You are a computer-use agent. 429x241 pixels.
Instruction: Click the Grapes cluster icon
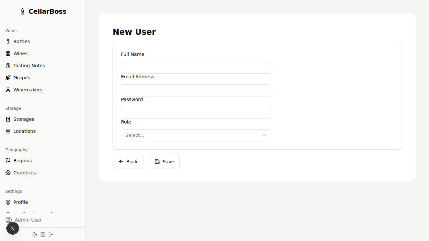click(x=8, y=77)
